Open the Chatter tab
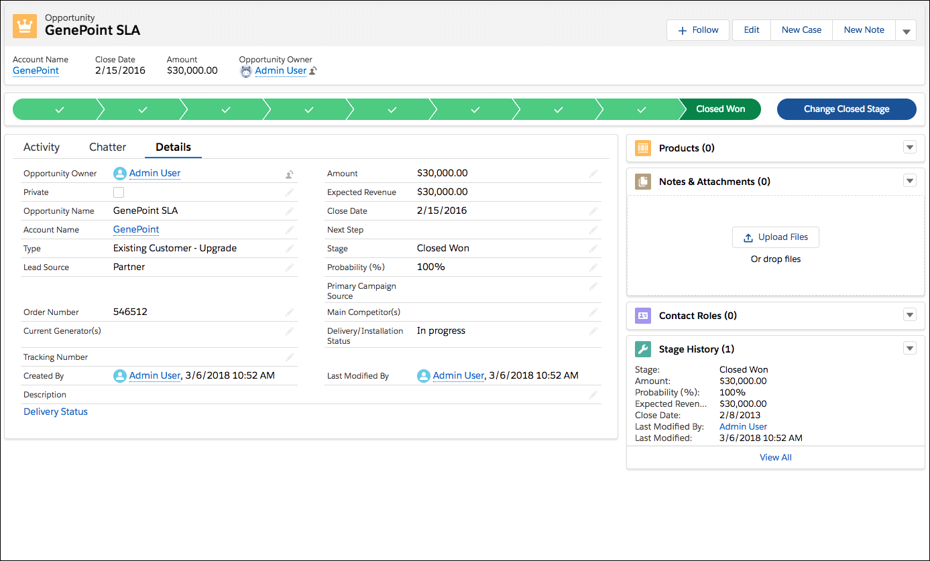Viewport: 930px width, 561px height. (107, 147)
